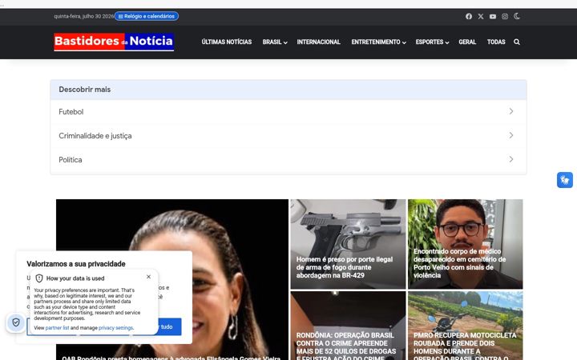Open the Facebook social icon
This screenshot has width=577, height=360.
(469, 17)
